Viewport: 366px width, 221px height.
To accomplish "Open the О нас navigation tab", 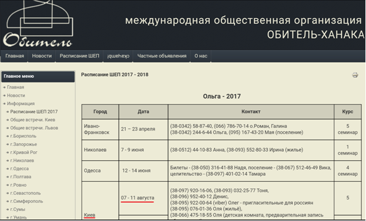I will (201, 56).
